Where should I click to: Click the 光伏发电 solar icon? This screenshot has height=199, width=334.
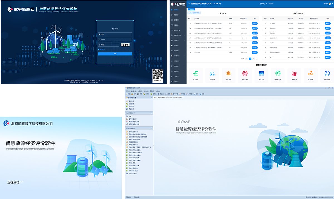coord(229,73)
